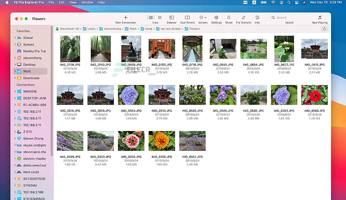Click the IMG_0552.JPG file name
The height and width of the screenshot is (200, 346).
pos(192,157)
